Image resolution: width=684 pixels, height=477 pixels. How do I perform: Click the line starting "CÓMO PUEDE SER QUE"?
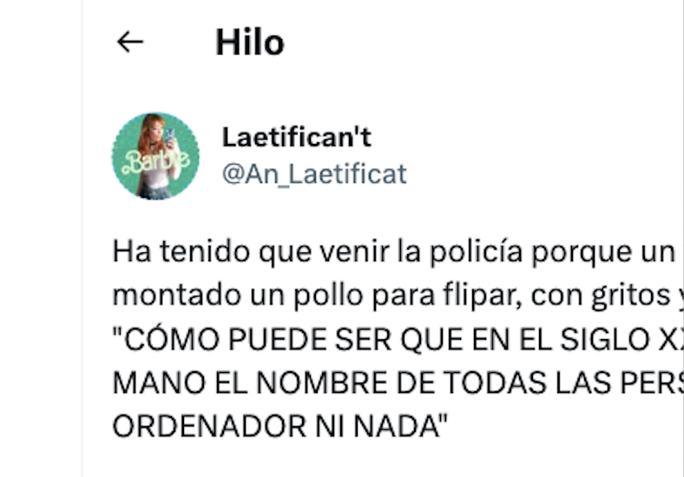coord(398,339)
